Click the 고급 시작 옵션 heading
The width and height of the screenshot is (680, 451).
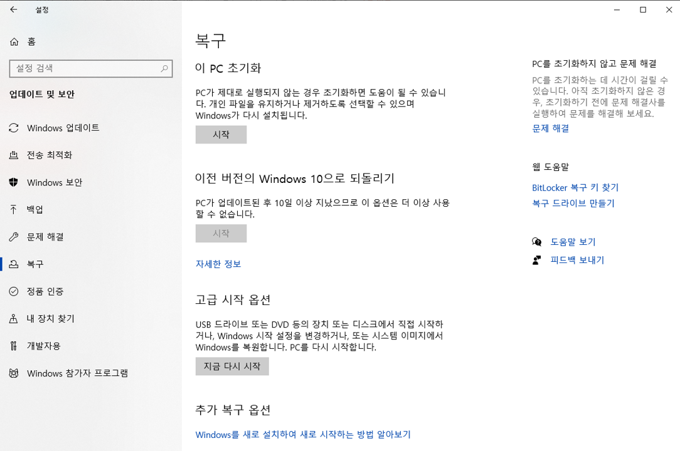[x=233, y=300]
